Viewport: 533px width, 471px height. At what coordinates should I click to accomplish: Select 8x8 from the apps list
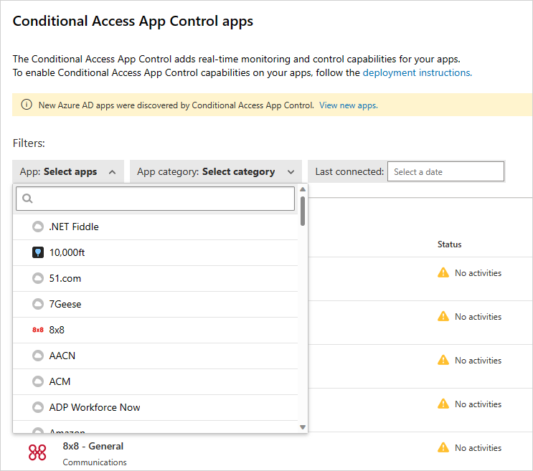[156, 330]
